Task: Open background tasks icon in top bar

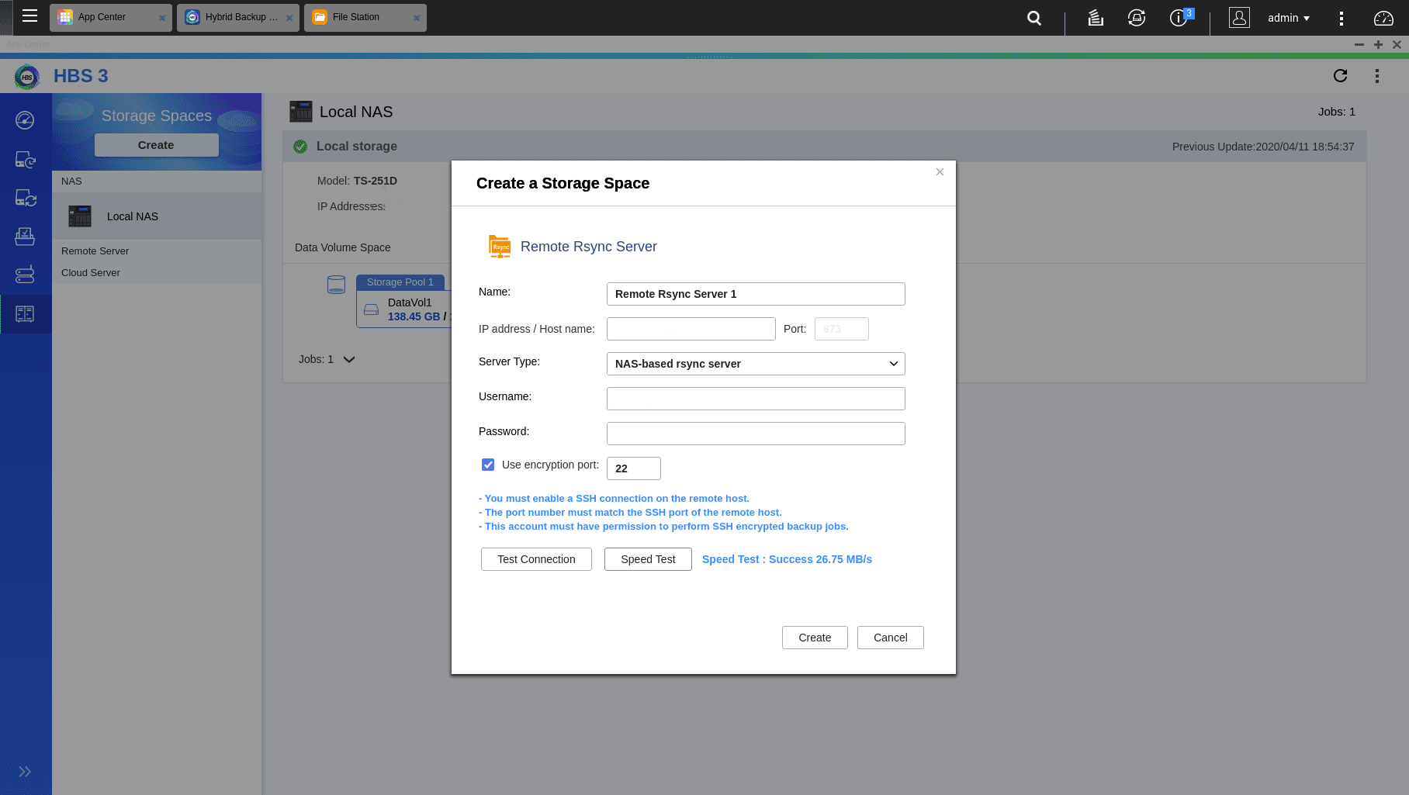Action: click(1095, 18)
